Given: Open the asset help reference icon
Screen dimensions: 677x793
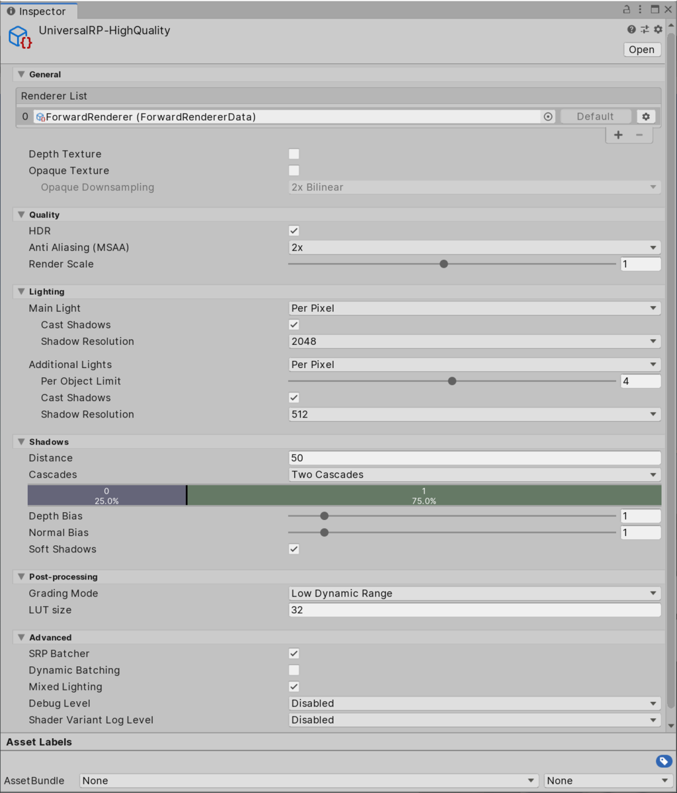Looking at the screenshot, I should pyautogui.click(x=631, y=30).
